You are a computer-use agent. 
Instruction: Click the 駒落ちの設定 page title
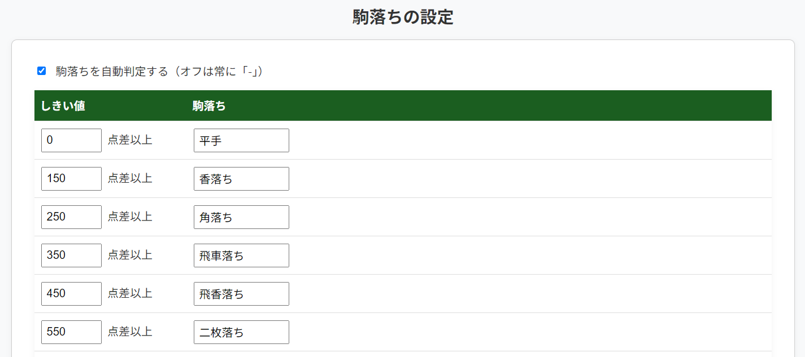(x=403, y=17)
